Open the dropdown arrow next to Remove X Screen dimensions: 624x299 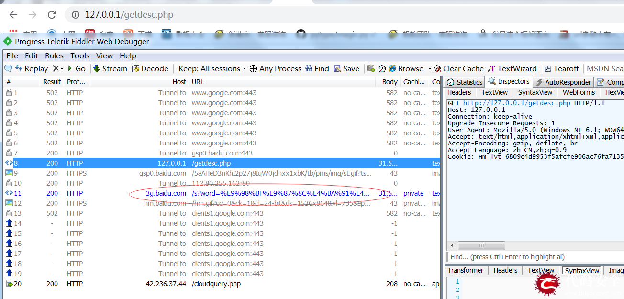point(62,68)
